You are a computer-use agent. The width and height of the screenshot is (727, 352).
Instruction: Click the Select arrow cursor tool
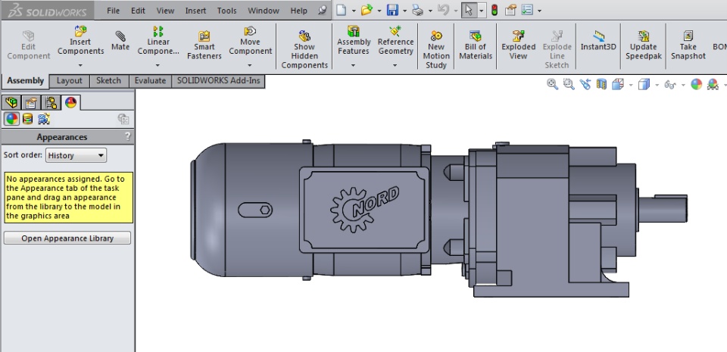(x=468, y=10)
